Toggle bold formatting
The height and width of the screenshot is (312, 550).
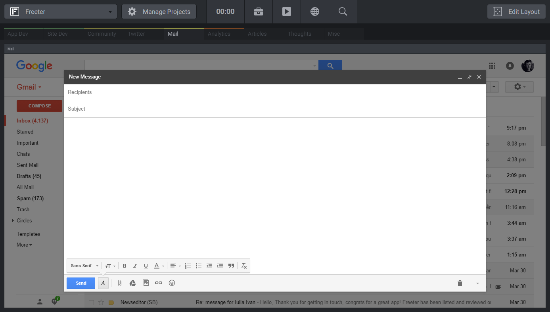[125, 266]
